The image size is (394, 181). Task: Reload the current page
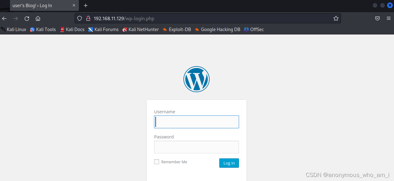tap(27, 18)
